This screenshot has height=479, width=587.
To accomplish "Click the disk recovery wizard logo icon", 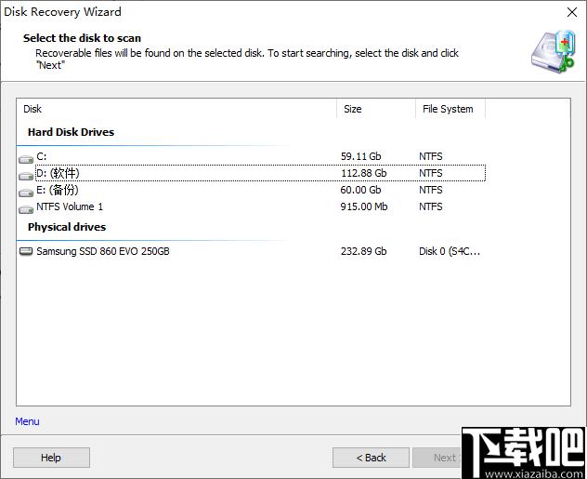I will pos(553,52).
